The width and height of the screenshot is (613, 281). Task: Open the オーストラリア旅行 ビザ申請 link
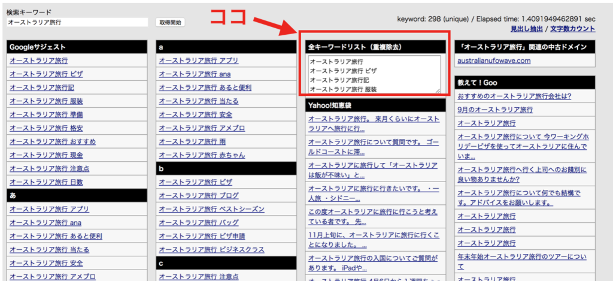click(202, 237)
